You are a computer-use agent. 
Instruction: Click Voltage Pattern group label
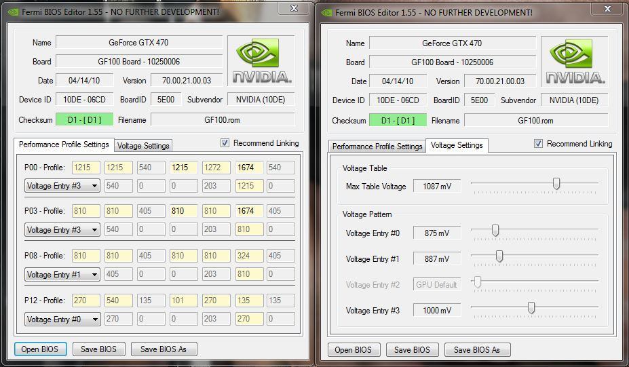point(367,214)
